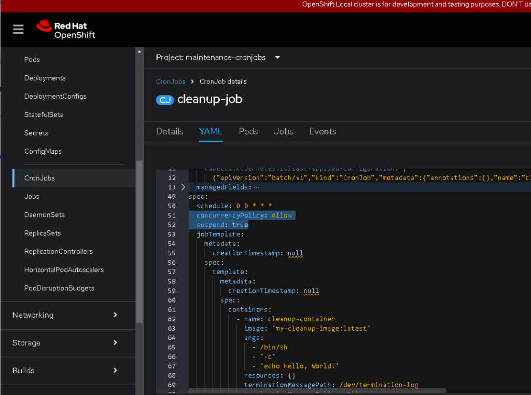This screenshot has height=395, width=531.
Task: Open Deployments in the sidebar
Action: (x=45, y=78)
